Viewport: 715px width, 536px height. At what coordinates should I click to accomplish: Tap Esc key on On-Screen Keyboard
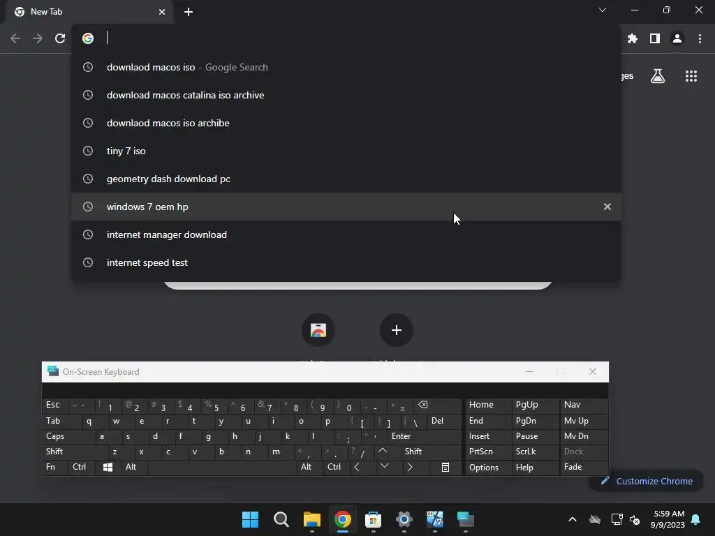click(x=55, y=405)
